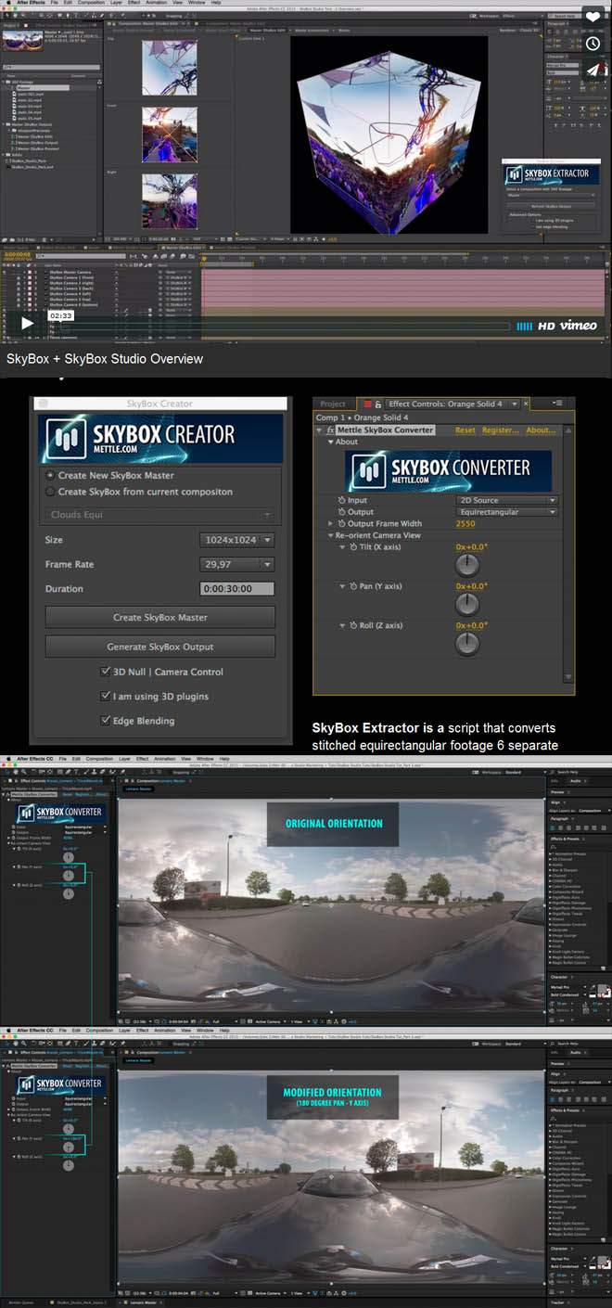The width and height of the screenshot is (612, 1308).
Task: Click the Tilt (X axis) rotation dial
Action: click(467, 566)
